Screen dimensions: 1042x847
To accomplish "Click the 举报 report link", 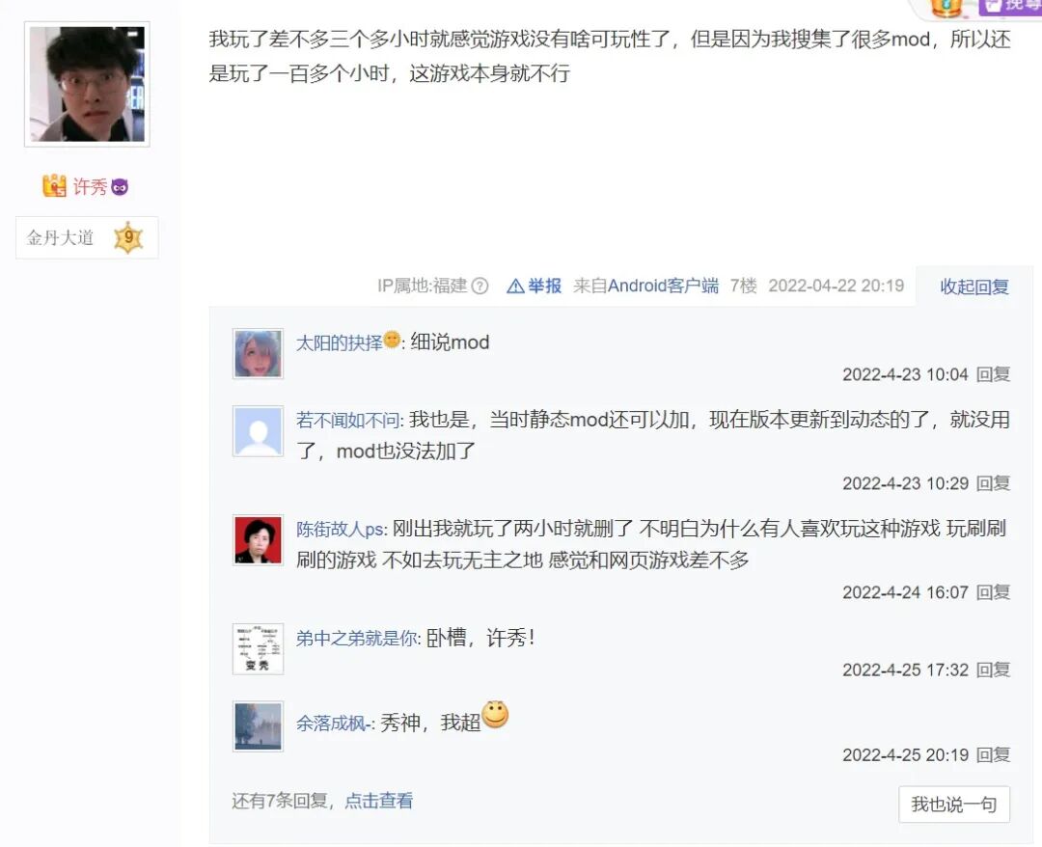I will pyautogui.click(x=545, y=287).
